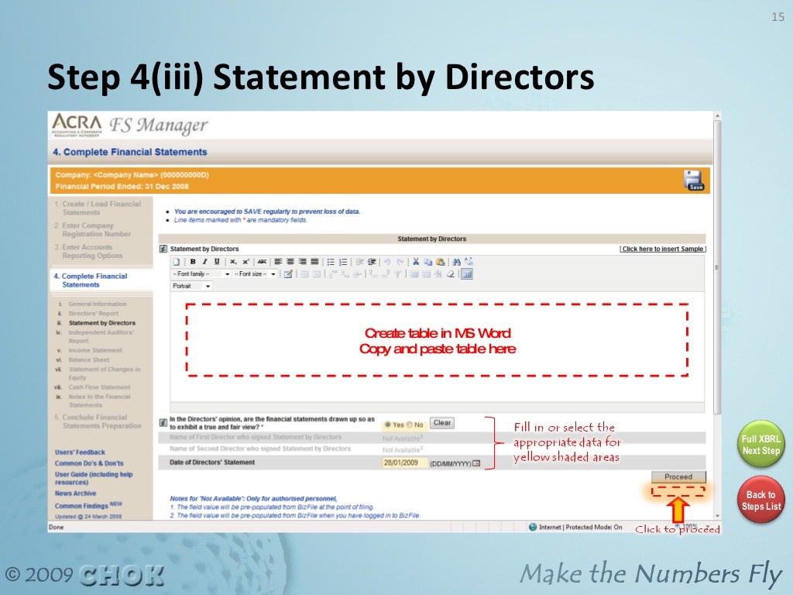This screenshot has height=595, width=793.
Task: Click the eraser (remove formatting) icon
Action: [x=450, y=274]
